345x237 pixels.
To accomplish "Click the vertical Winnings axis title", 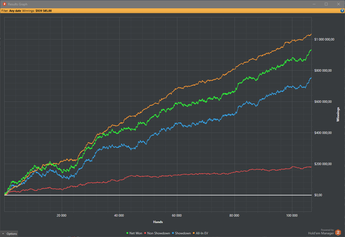I will pos(338,115).
